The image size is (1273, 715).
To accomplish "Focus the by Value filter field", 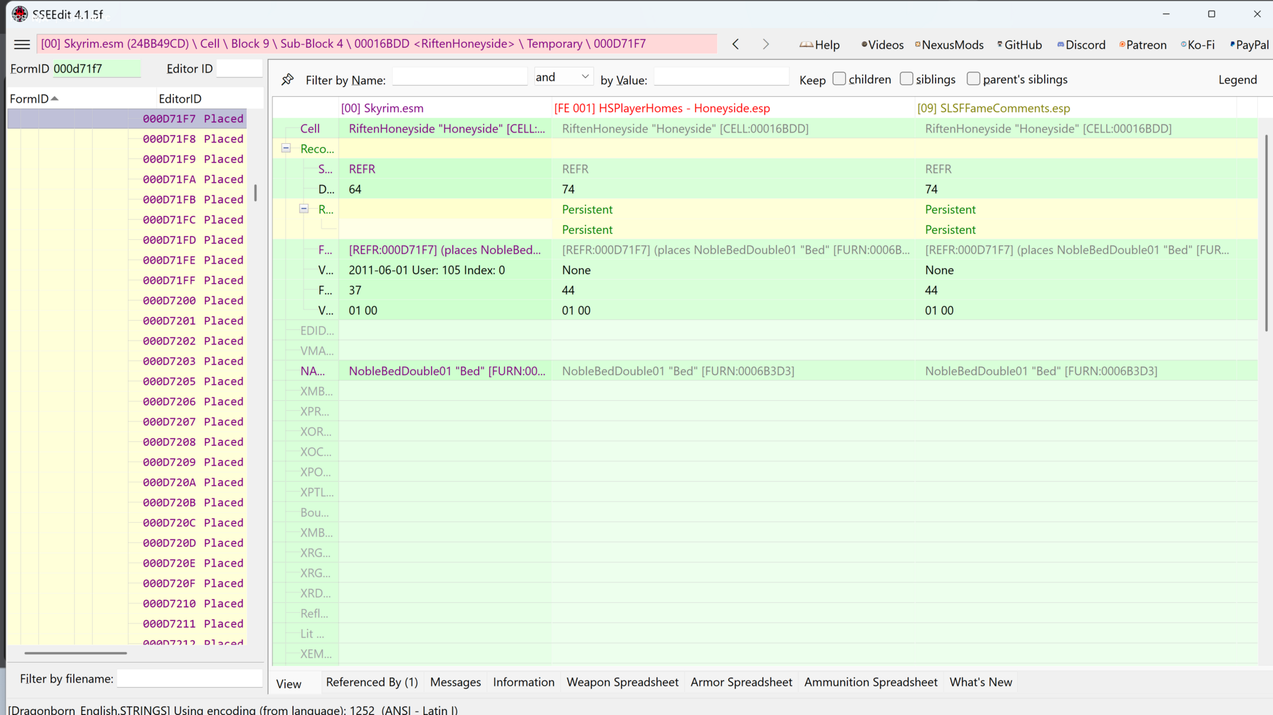I will click(x=721, y=78).
